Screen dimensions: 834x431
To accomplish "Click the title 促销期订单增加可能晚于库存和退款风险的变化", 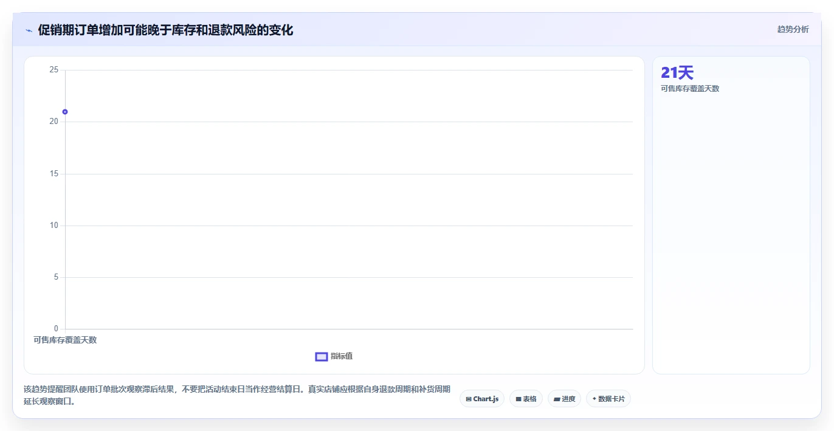I will click(165, 30).
